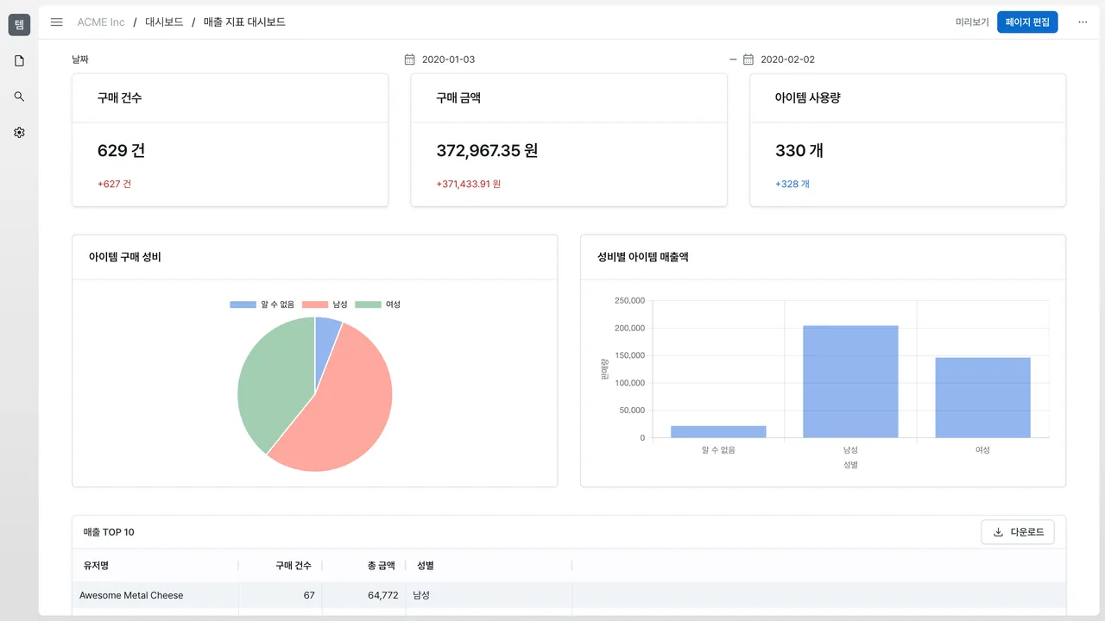Click the 템 workspace logo icon
This screenshot has width=1105, height=621.
tap(19, 24)
